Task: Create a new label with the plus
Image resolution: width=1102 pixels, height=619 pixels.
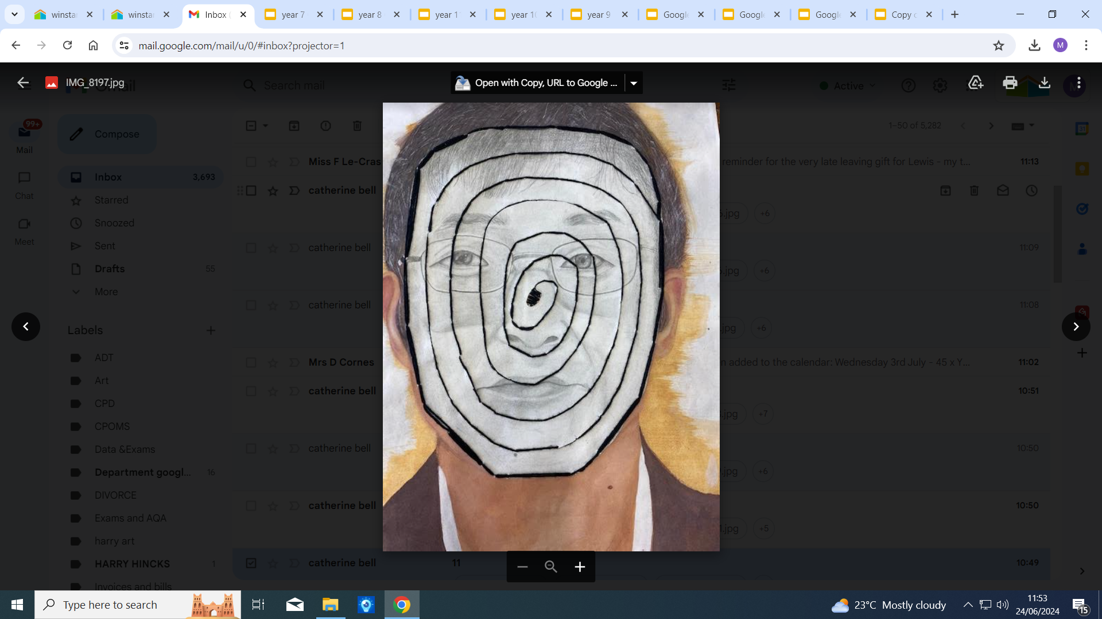Action: pyautogui.click(x=211, y=330)
